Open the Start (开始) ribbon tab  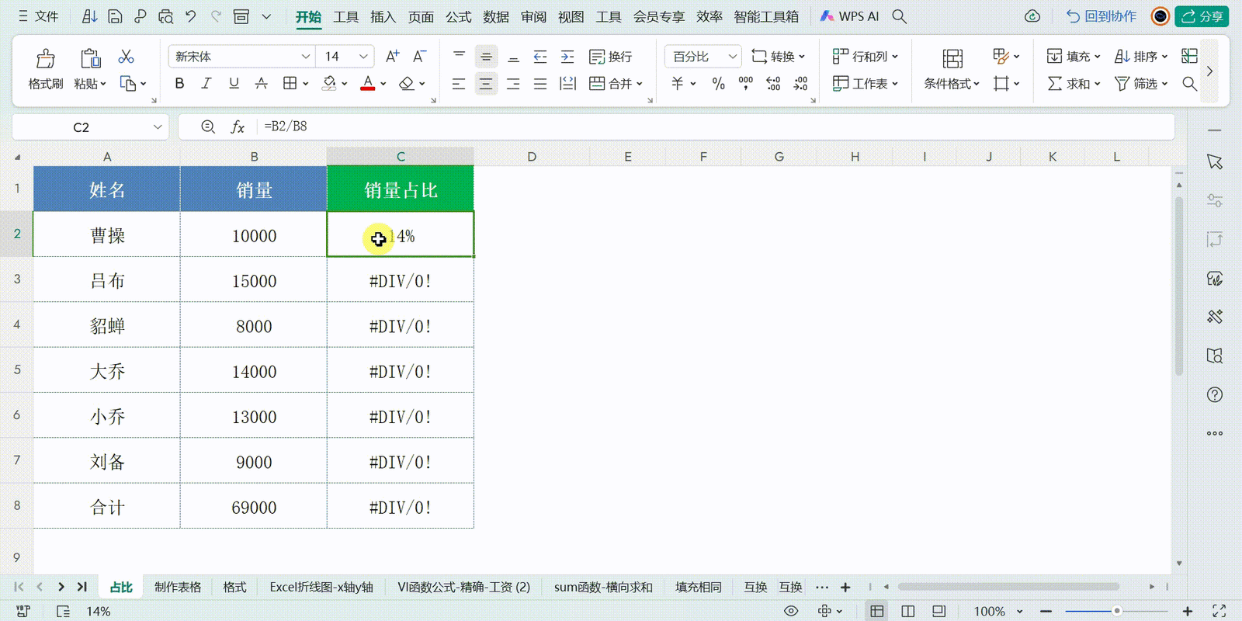pos(308,16)
